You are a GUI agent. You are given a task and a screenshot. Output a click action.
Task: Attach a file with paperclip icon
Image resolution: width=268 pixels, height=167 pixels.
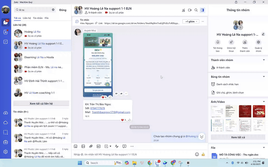(91, 146)
